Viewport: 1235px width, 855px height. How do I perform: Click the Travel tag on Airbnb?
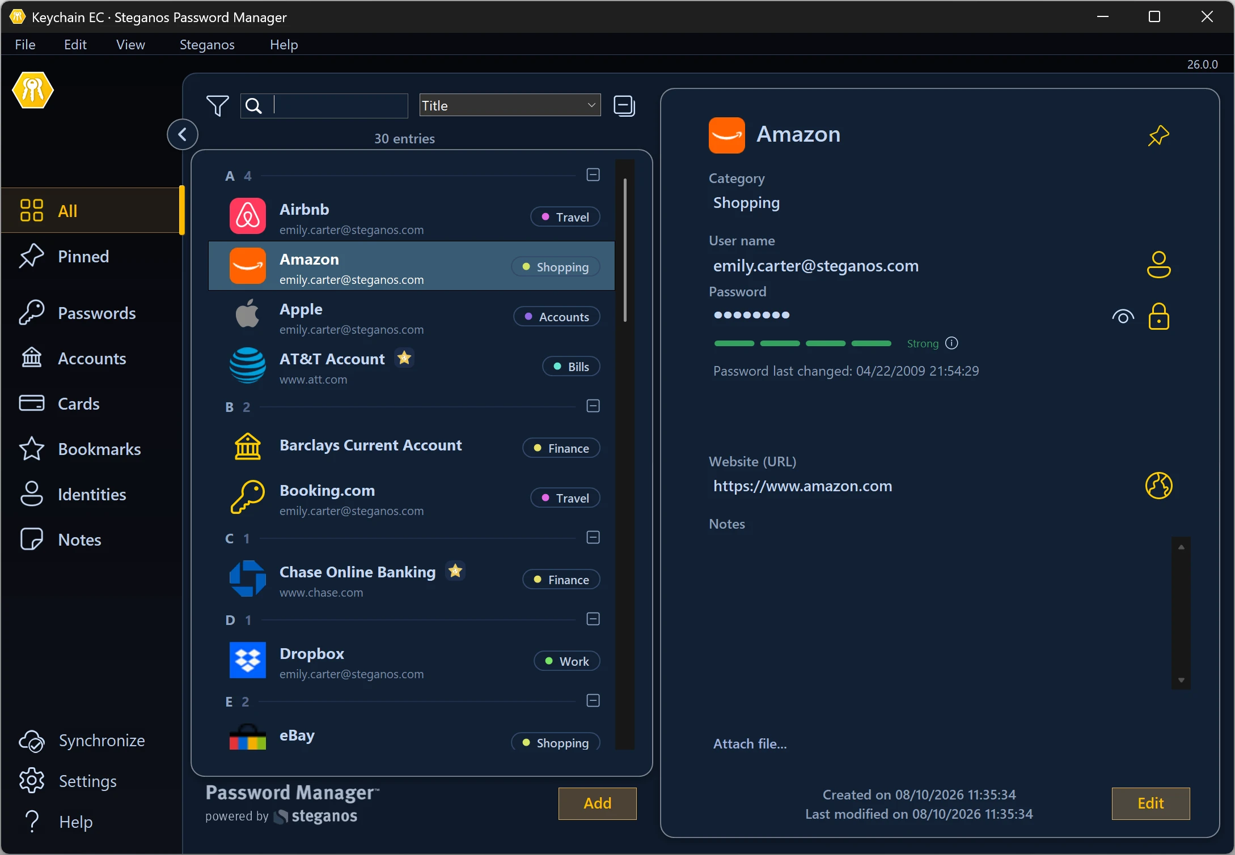point(565,217)
